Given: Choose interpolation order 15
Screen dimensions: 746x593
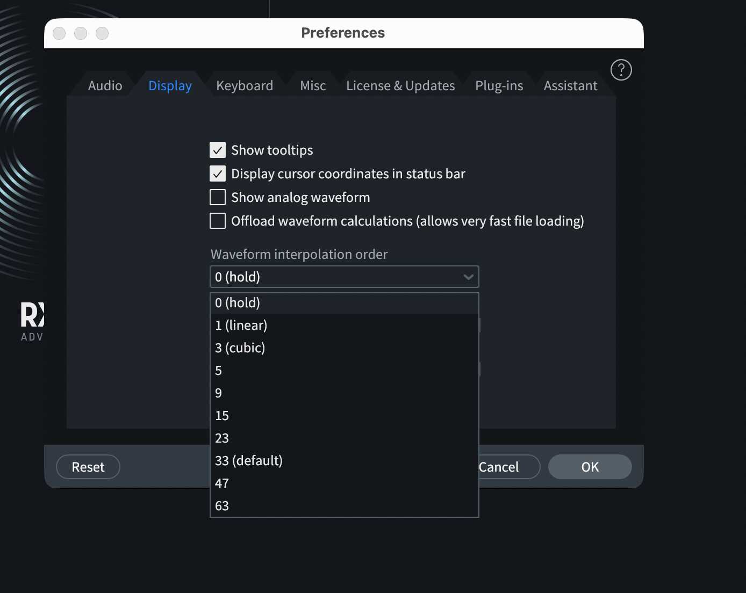Looking at the screenshot, I should (x=222, y=416).
